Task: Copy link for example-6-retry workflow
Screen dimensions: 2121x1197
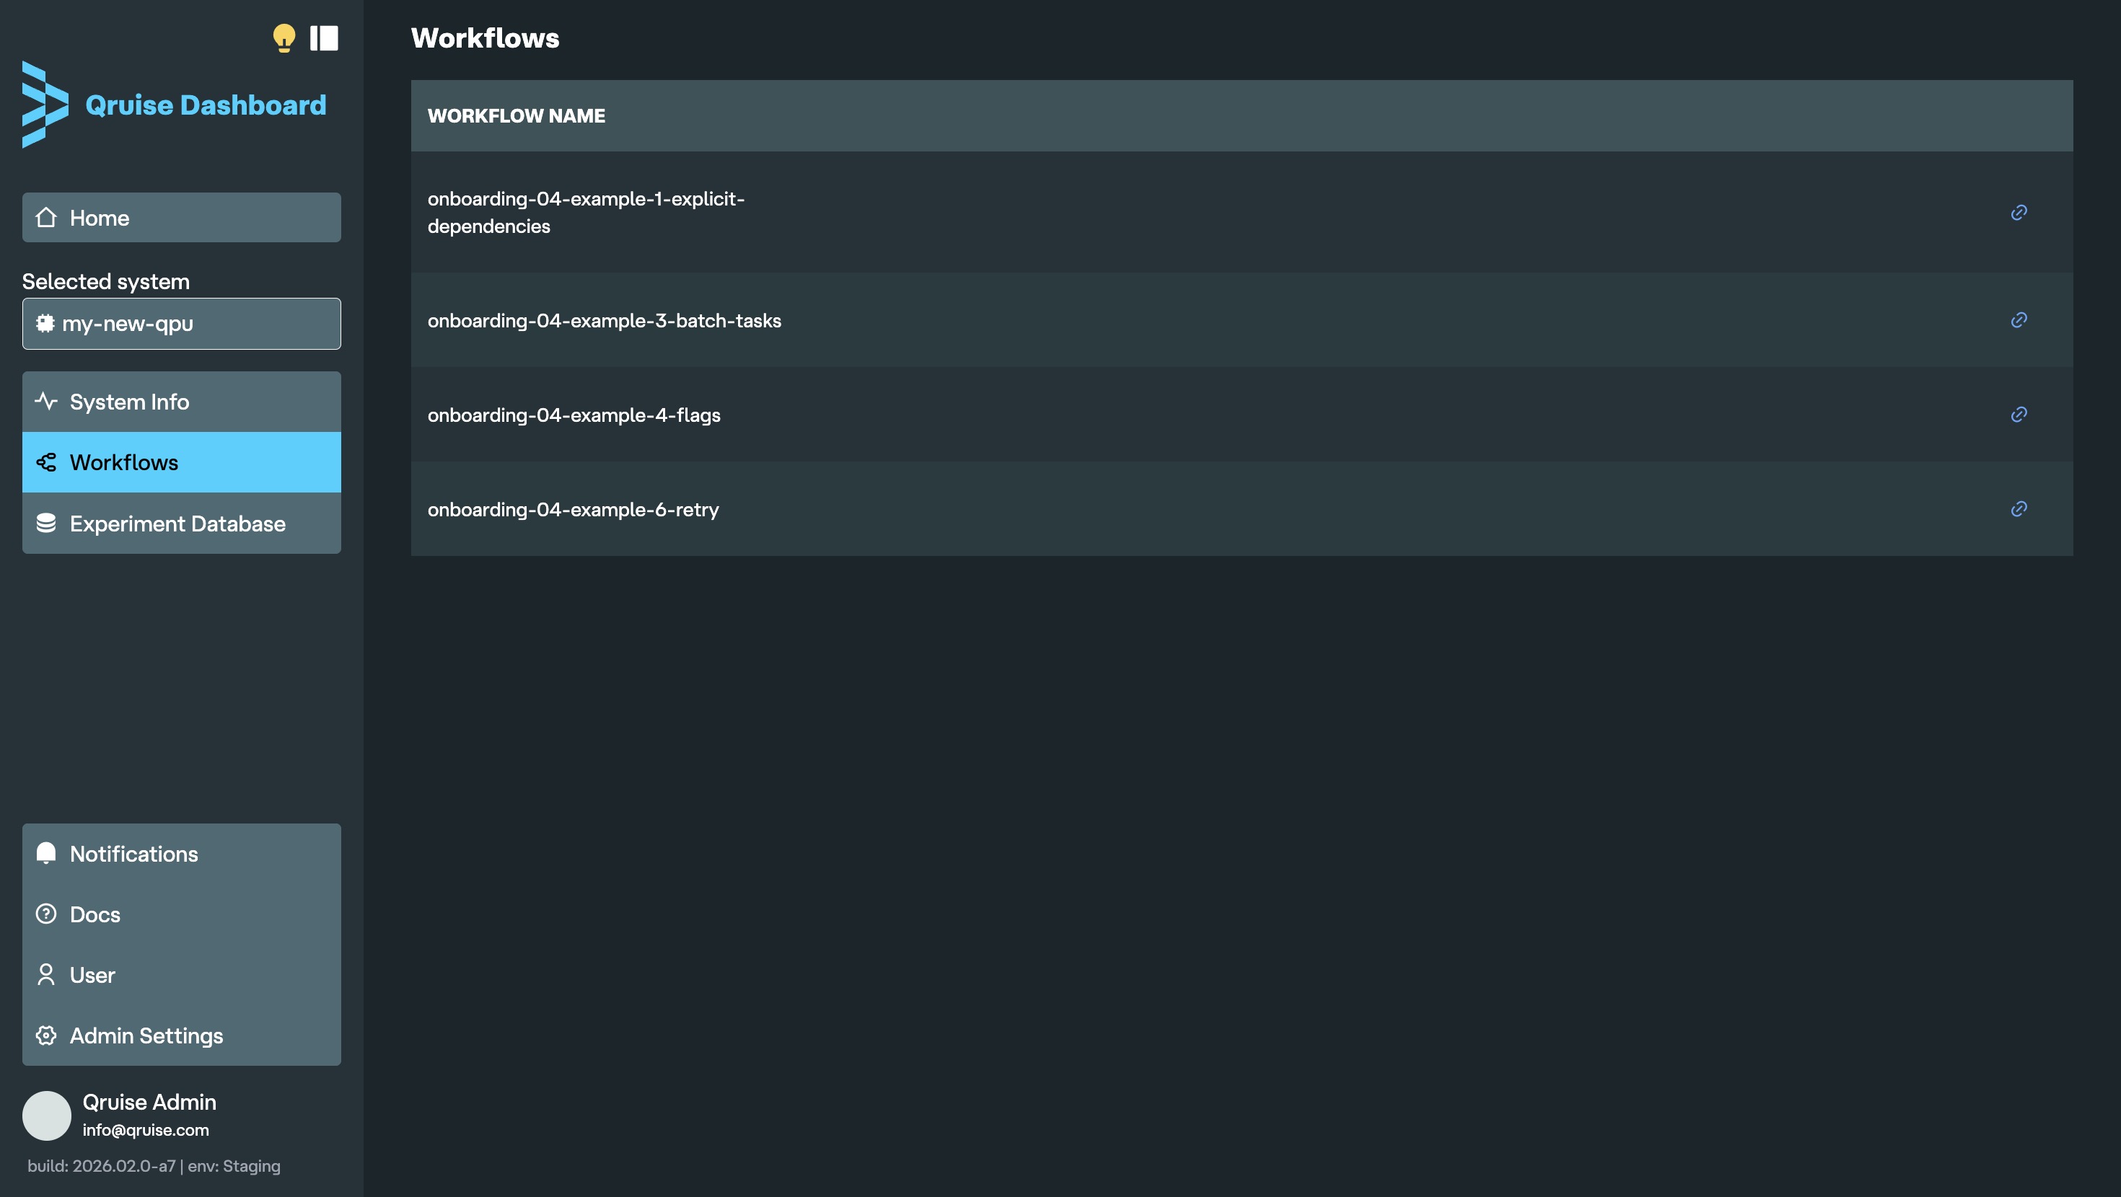Action: point(2019,510)
